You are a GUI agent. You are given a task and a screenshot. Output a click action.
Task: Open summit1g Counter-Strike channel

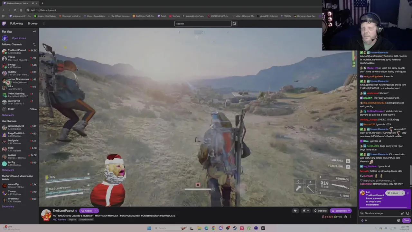pos(19,186)
